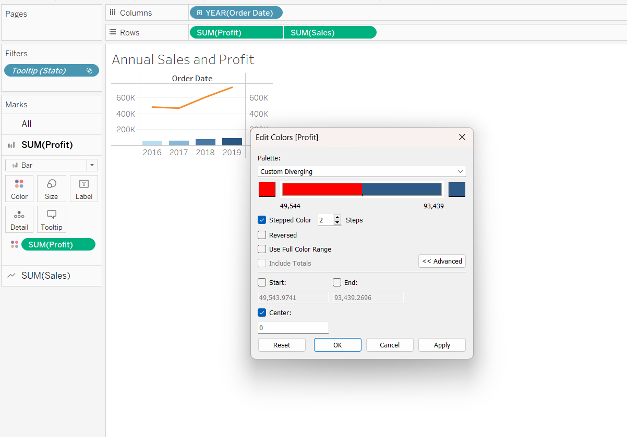The height and width of the screenshot is (437, 627).
Task: Click the Center value input field
Action: [293, 328]
